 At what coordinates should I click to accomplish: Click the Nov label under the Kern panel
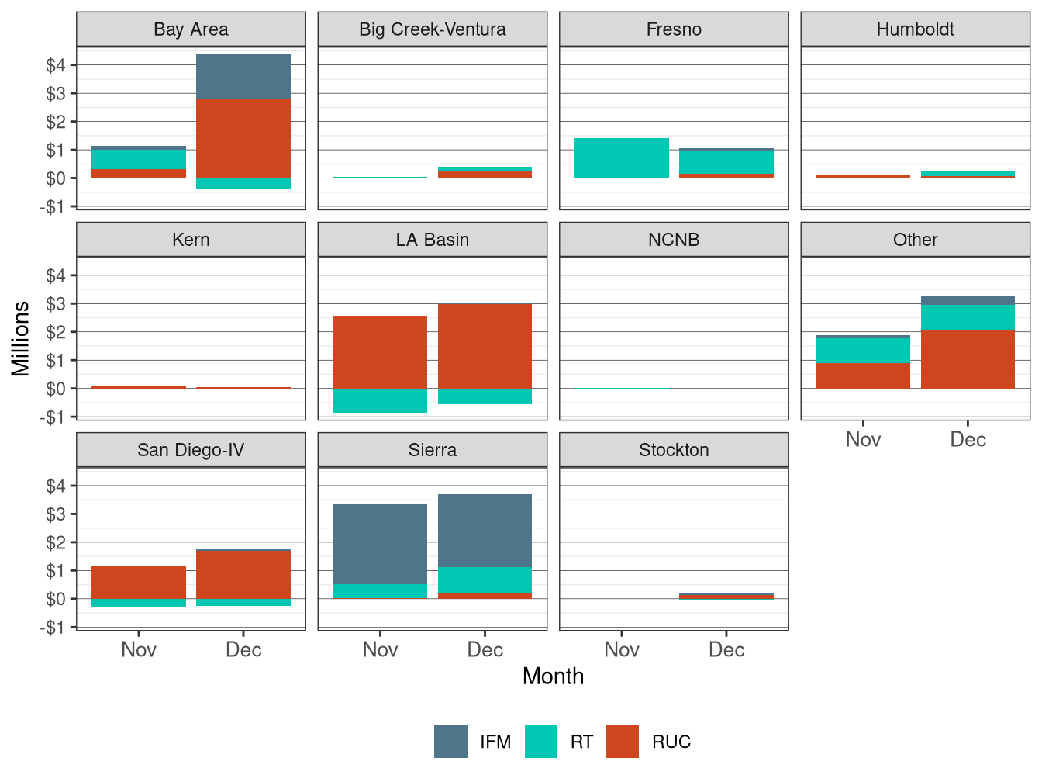(138, 650)
